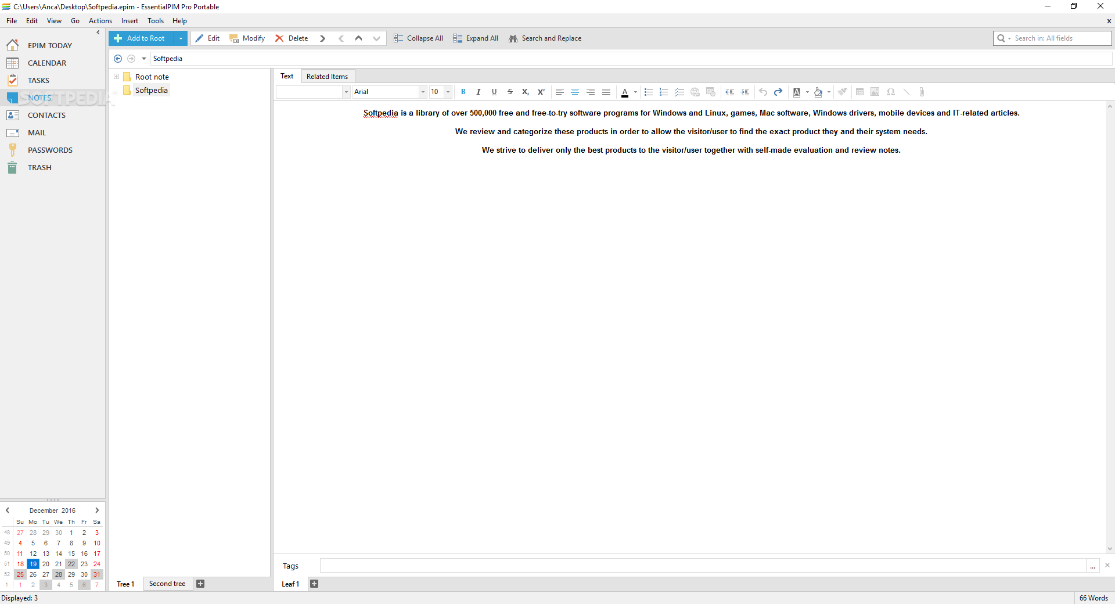Open the paragraph style dropdown
Image resolution: width=1115 pixels, height=604 pixels.
tap(346, 92)
